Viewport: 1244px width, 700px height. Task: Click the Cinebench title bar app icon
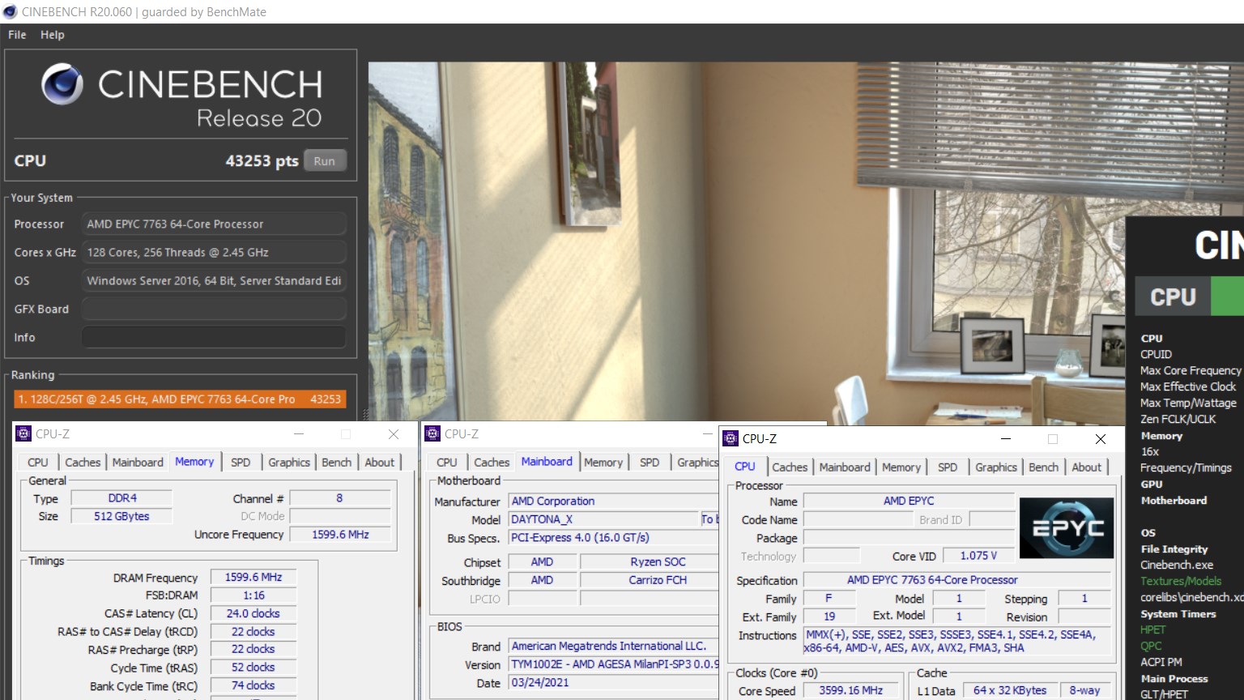[x=10, y=11]
